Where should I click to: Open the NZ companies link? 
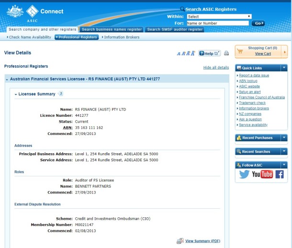[250, 114]
